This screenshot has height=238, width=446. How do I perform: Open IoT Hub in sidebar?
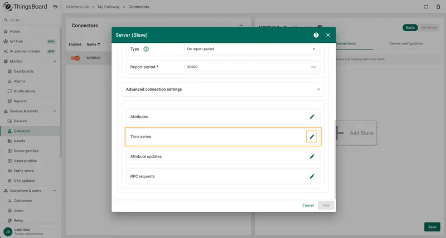tap(30, 41)
